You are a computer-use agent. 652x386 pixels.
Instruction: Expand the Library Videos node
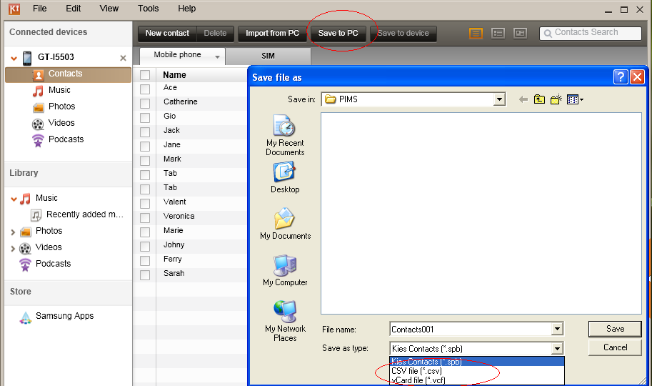click(x=13, y=249)
